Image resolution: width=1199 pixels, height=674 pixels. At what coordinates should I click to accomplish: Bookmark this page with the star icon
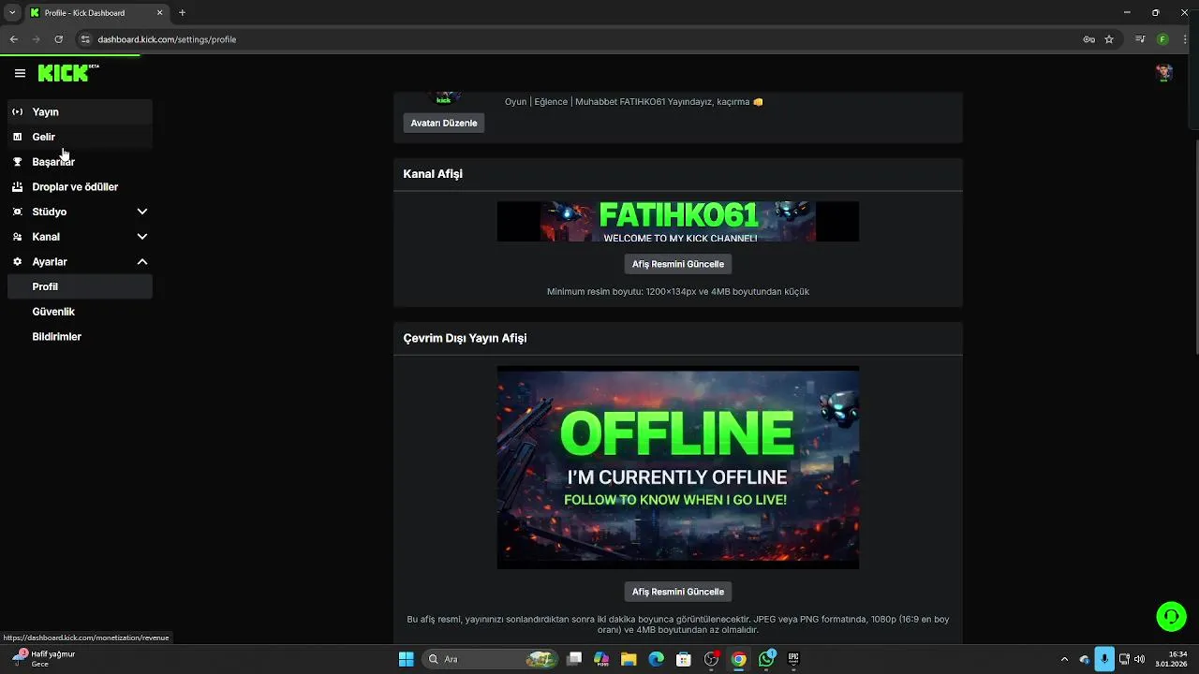1109,39
